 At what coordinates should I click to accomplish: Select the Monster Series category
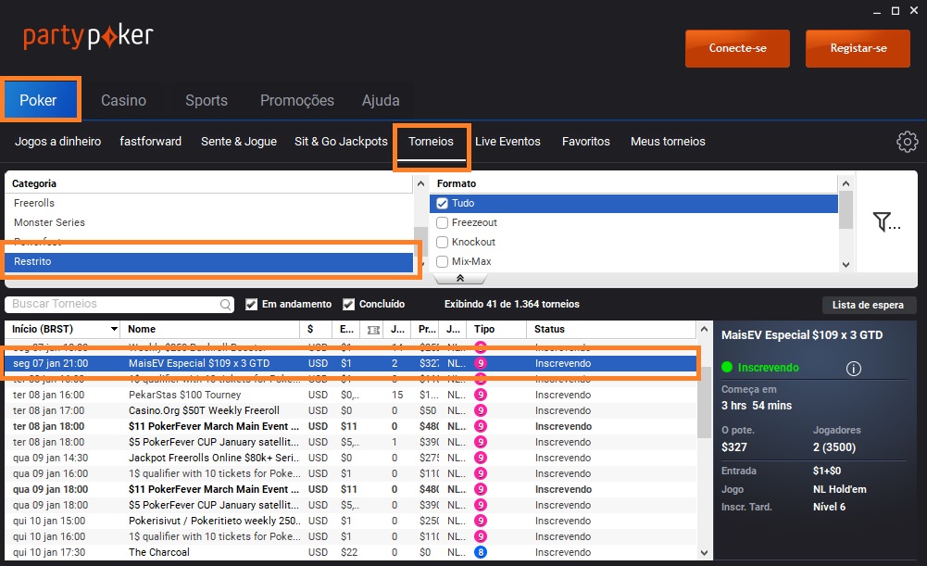click(x=209, y=222)
